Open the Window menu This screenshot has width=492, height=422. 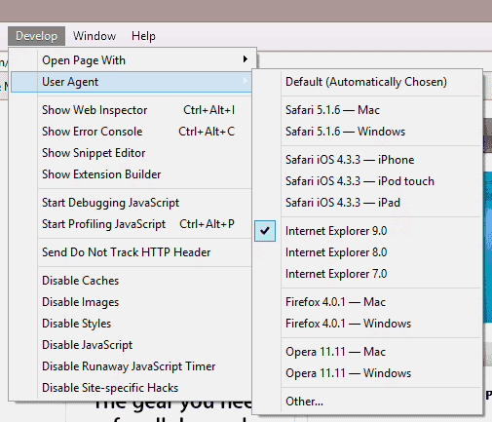[95, 36]
